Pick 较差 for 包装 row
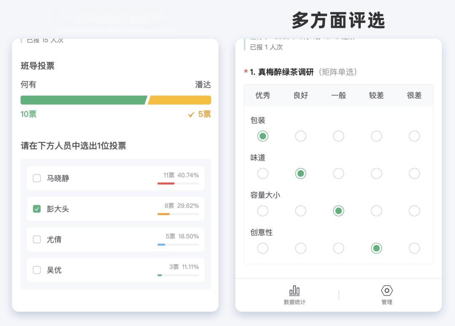The image size is (455, 326). pos(376,136)
